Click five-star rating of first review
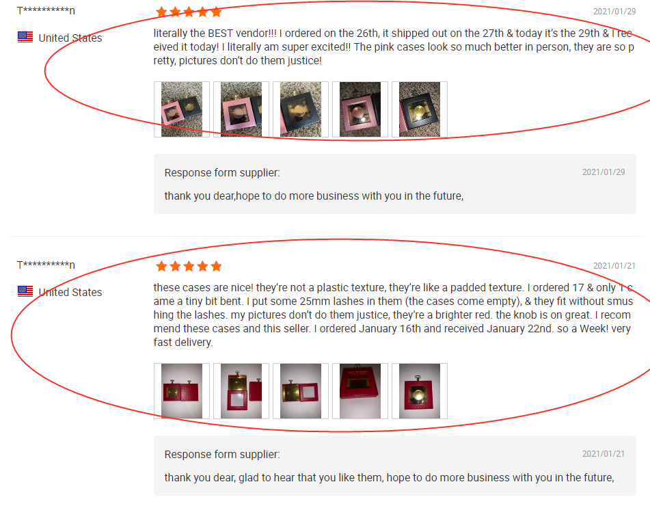650x508 pixels. coord(189,12)
